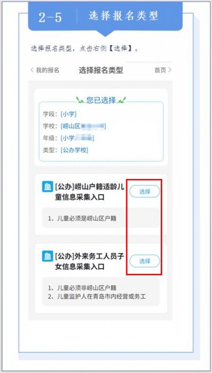Click building icon beside 崂山户籍适龄儿童 entry
The height and width of the screenshot is (373, 212).
tap(47, 186)
